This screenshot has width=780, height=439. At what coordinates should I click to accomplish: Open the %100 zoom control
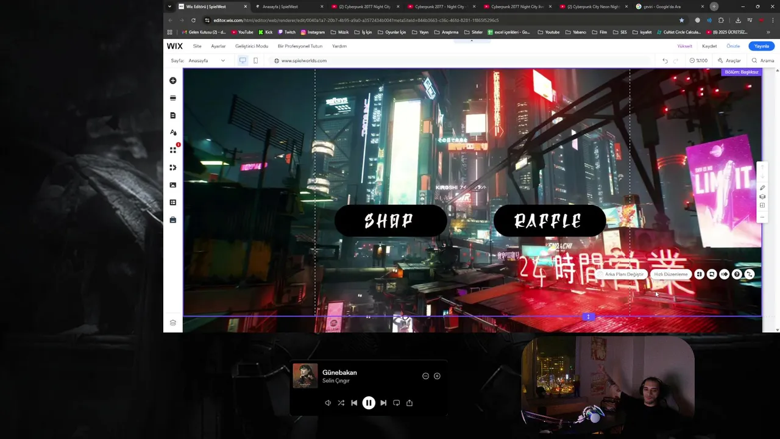pyautogui.click(x=698, y=60)
